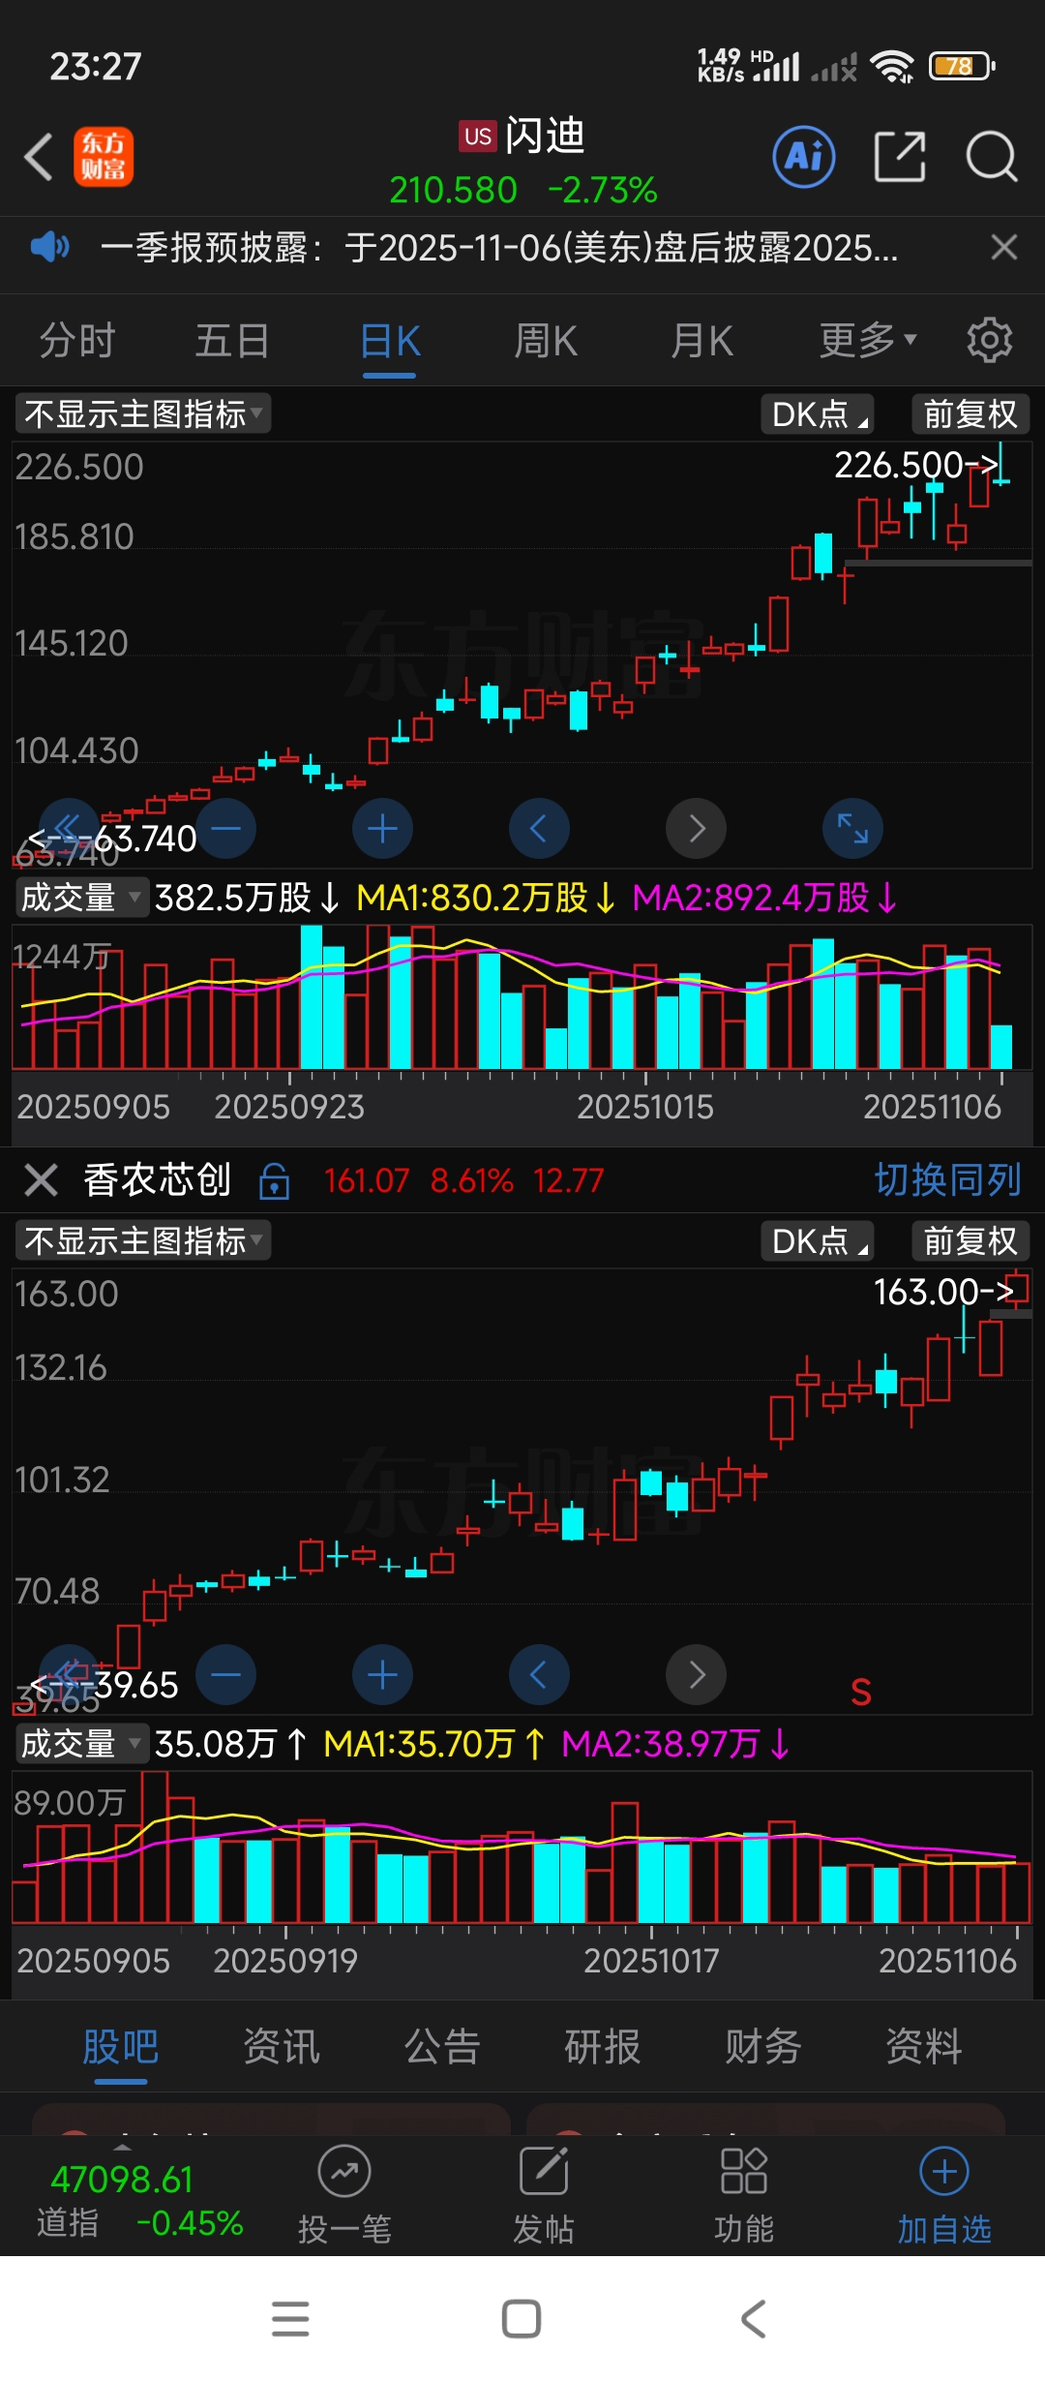Move SanDisk chart left one step
Viewport: 1045px width, 2382px height.
point(539,829)
